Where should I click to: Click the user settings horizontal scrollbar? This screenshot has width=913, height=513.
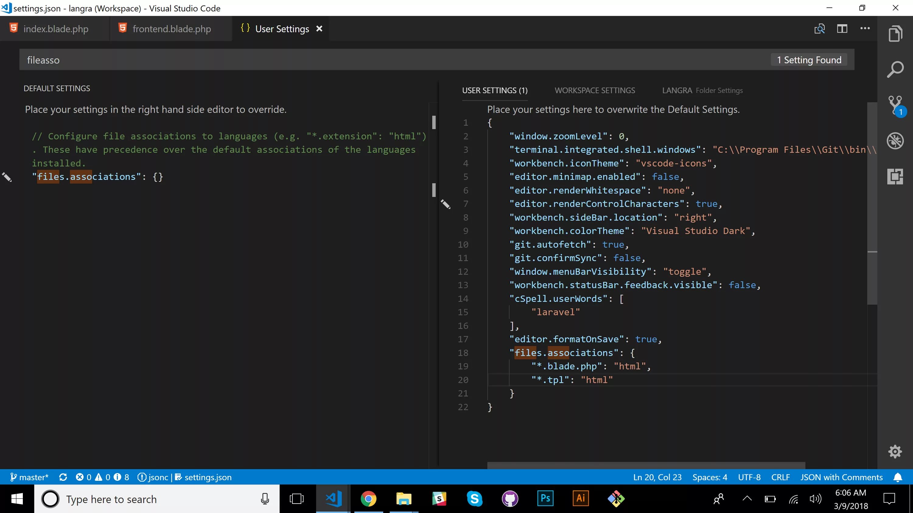(x=646, y=465)
